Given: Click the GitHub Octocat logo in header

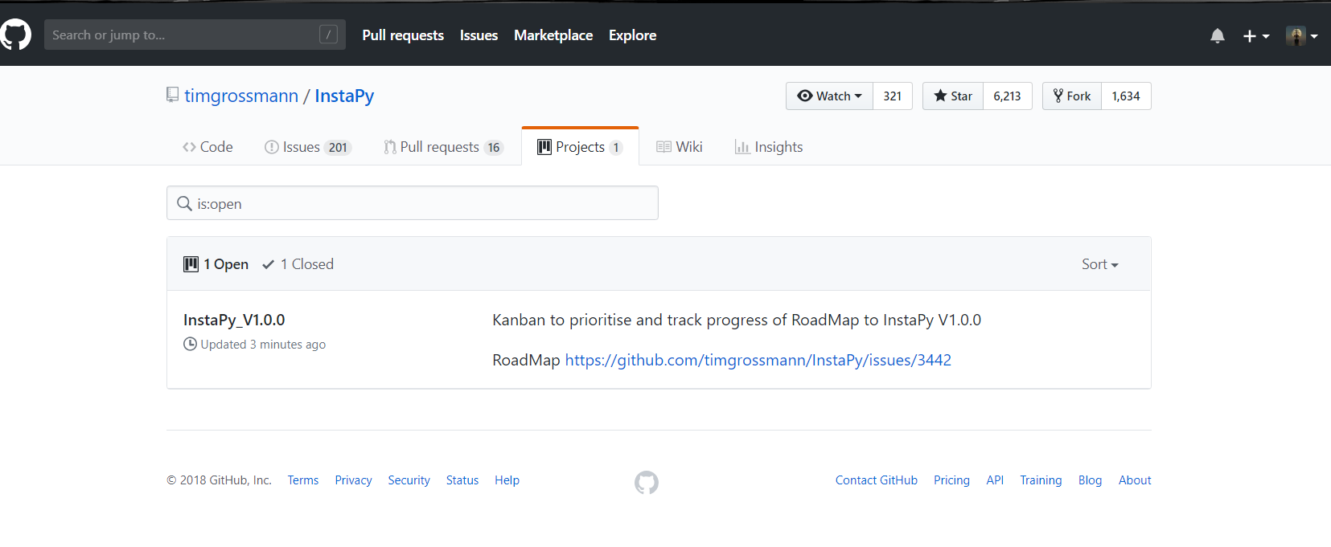Looking at the screenshot, I should coord(15,35).
